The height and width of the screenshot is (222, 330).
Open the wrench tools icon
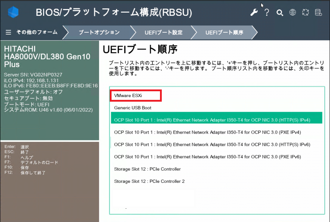pos(254,13)
